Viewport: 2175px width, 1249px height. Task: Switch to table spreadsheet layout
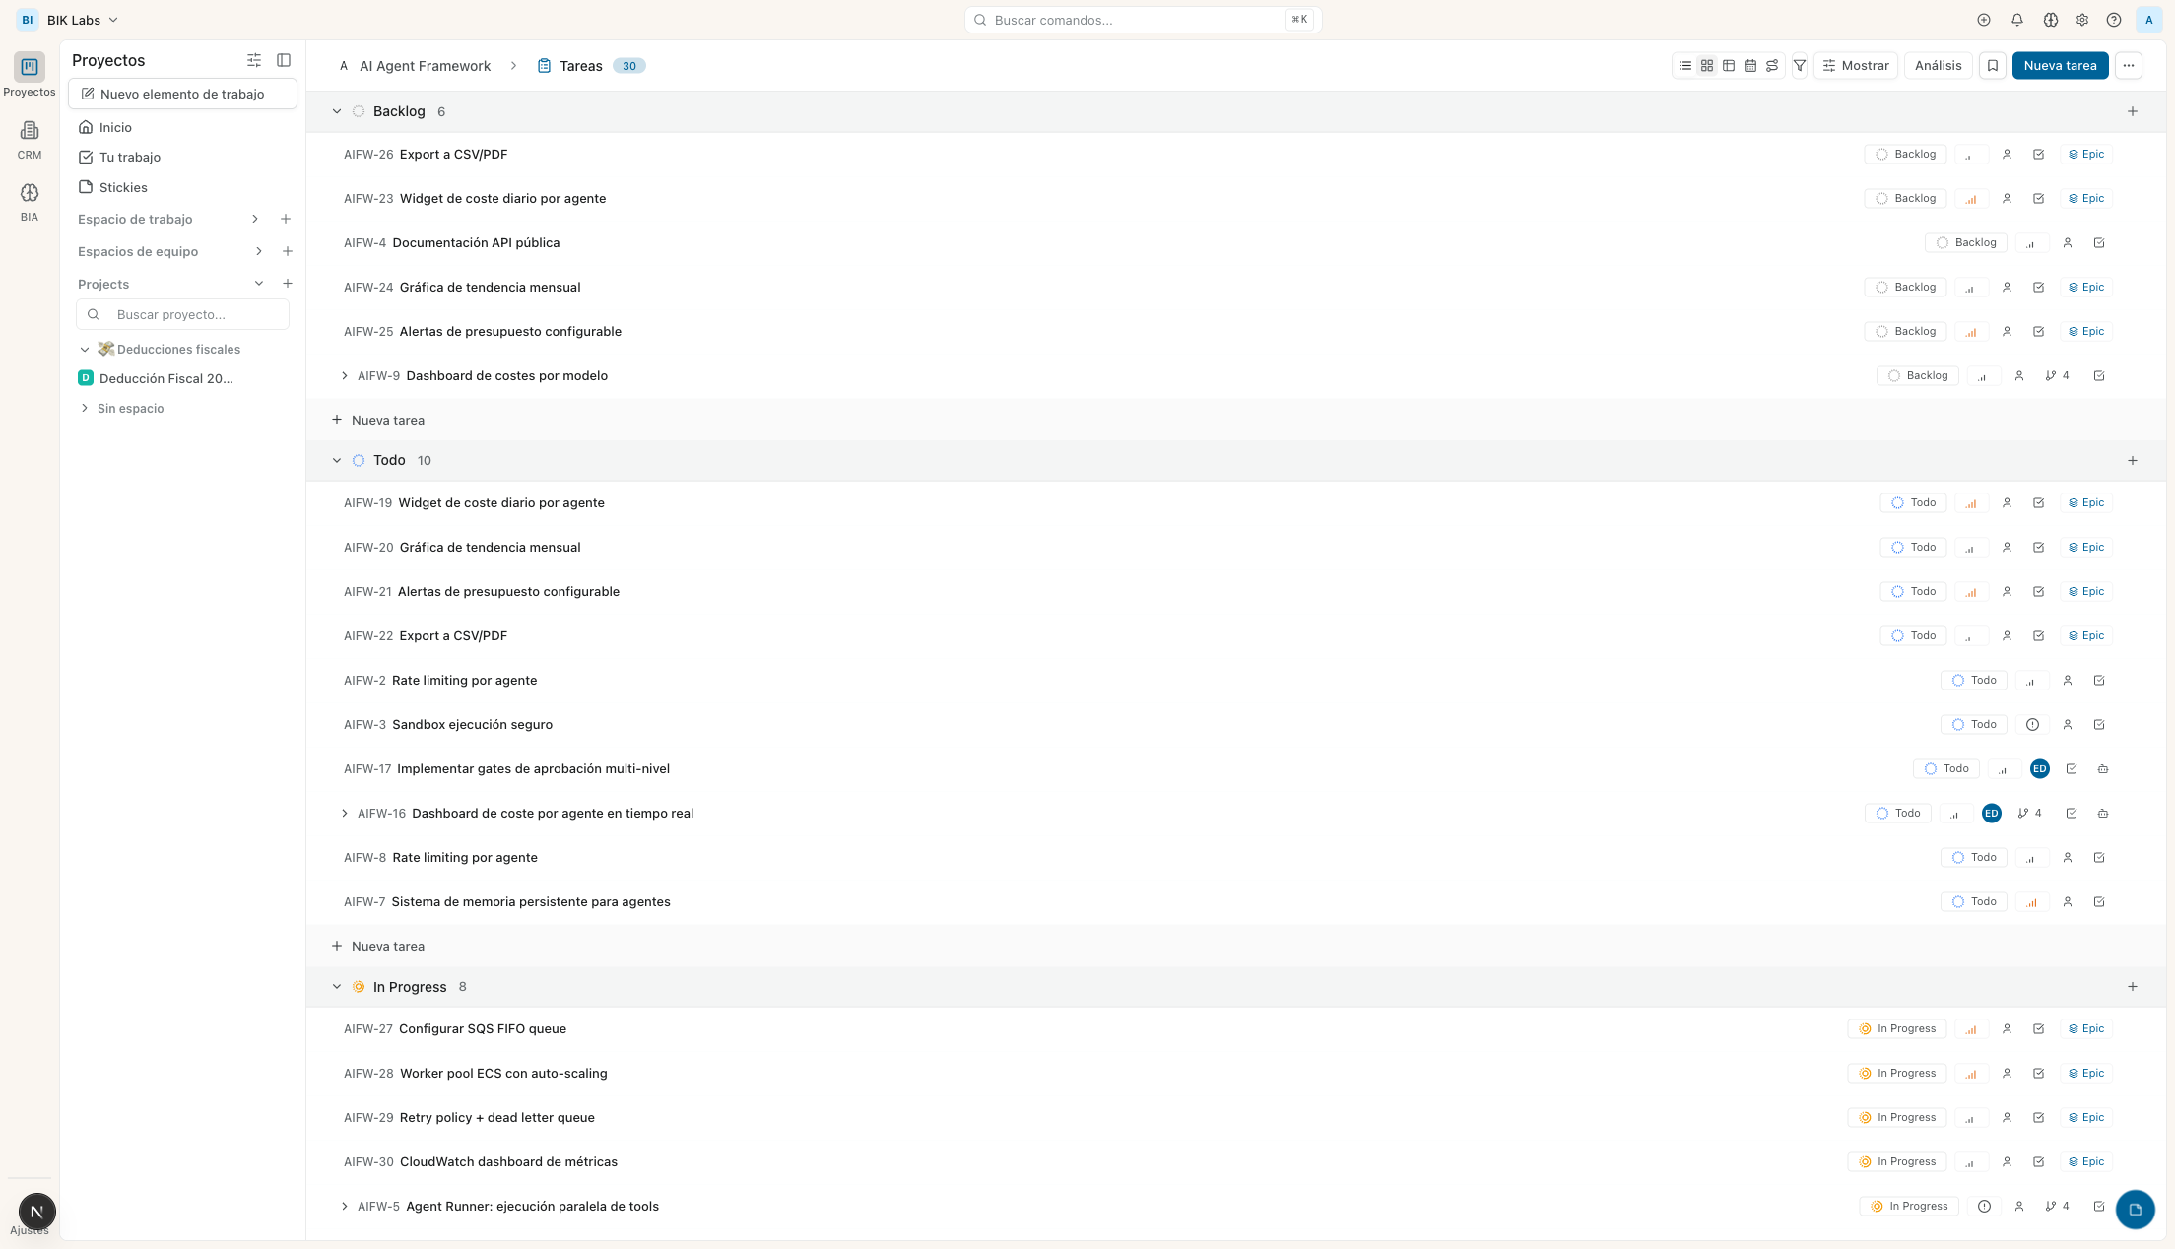(x=1729, y=66)
